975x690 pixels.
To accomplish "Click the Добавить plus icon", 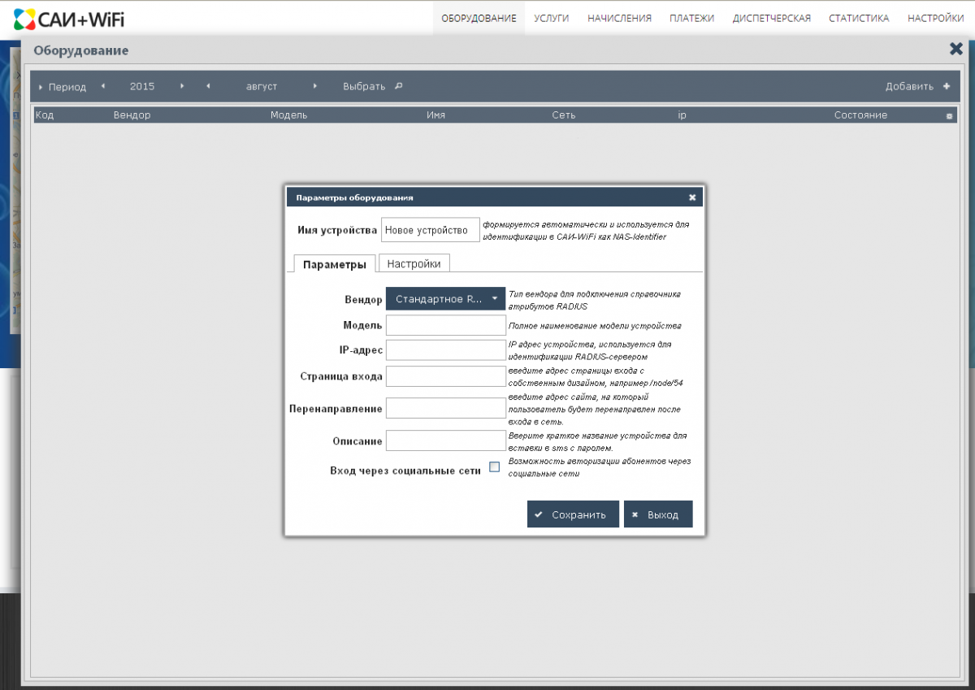I will pyautogui.click(x=947, y=86).
